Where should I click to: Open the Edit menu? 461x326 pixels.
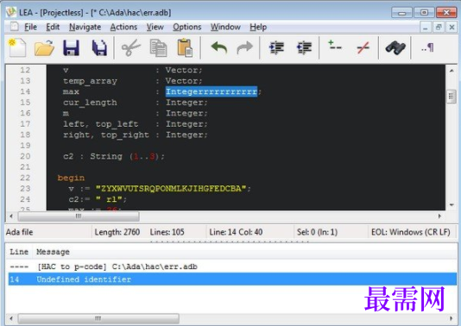[53, 27]
